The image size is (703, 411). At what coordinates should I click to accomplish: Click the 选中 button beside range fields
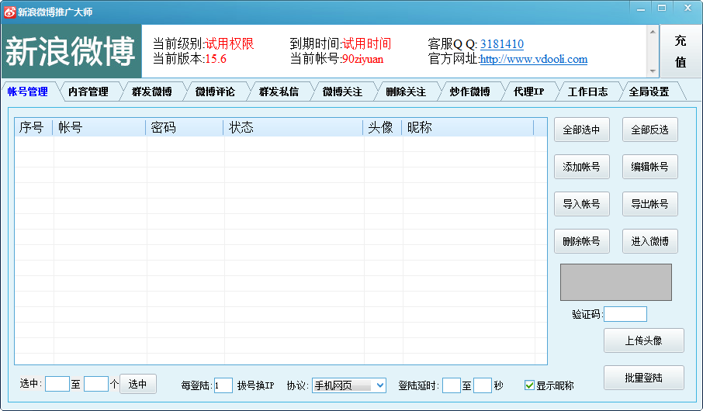coord(137,384)
